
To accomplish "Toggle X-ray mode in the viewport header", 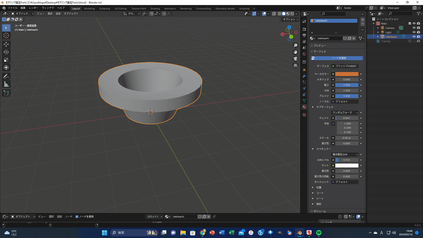I will (x=274, y=14).
